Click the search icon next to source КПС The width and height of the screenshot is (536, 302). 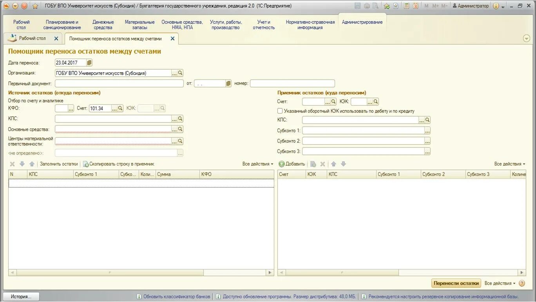(180, 119)
